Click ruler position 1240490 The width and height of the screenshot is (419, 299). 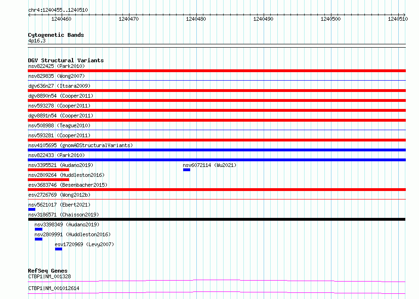pos(264,19)
